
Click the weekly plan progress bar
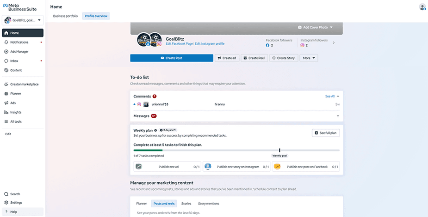click(x=236, y=151)
